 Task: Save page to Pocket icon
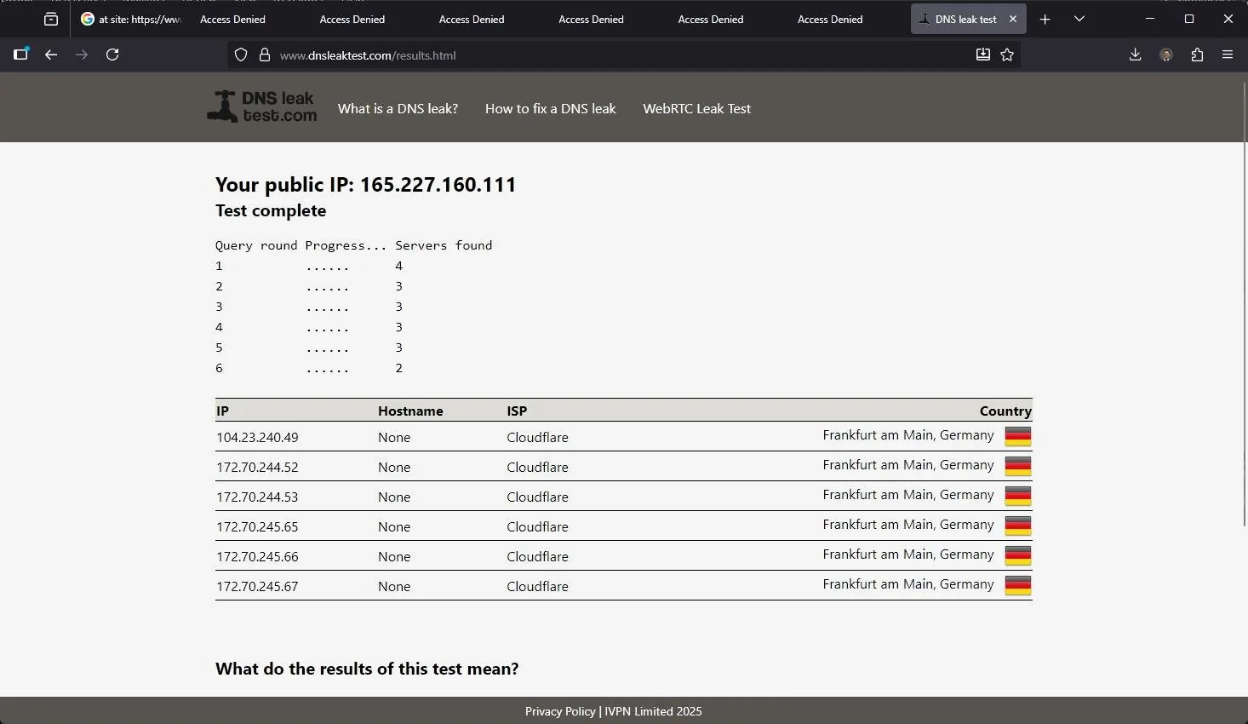click(x=983, y=55)
